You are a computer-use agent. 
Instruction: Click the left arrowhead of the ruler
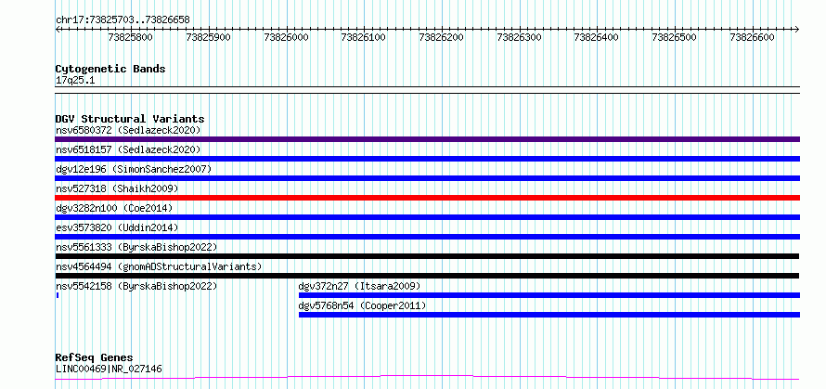coord(58,30)
